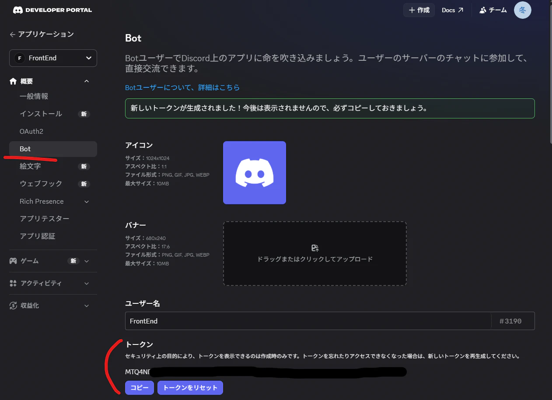The width and height of the screenshot is (552, 400).
Task: Click the F application icon in selector
Action: [x=19, y=58]
